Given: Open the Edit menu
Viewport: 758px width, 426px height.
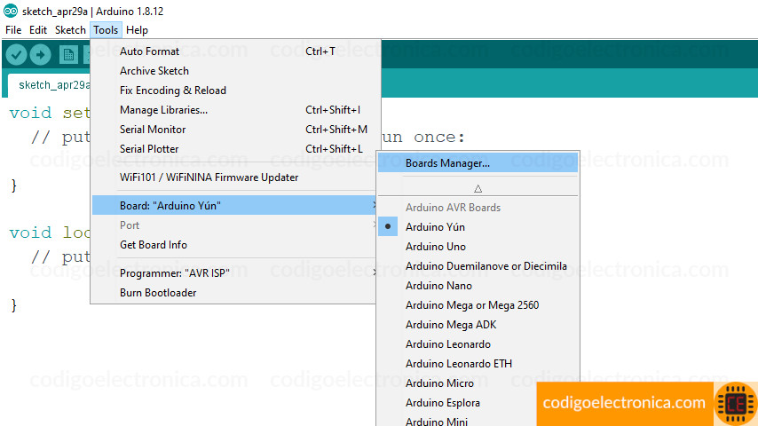Looking at the screenshot, I should tap(37, 30).
